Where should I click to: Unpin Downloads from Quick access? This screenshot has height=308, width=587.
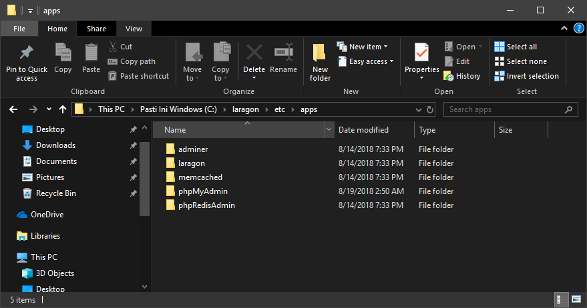(x=133, y=145)
